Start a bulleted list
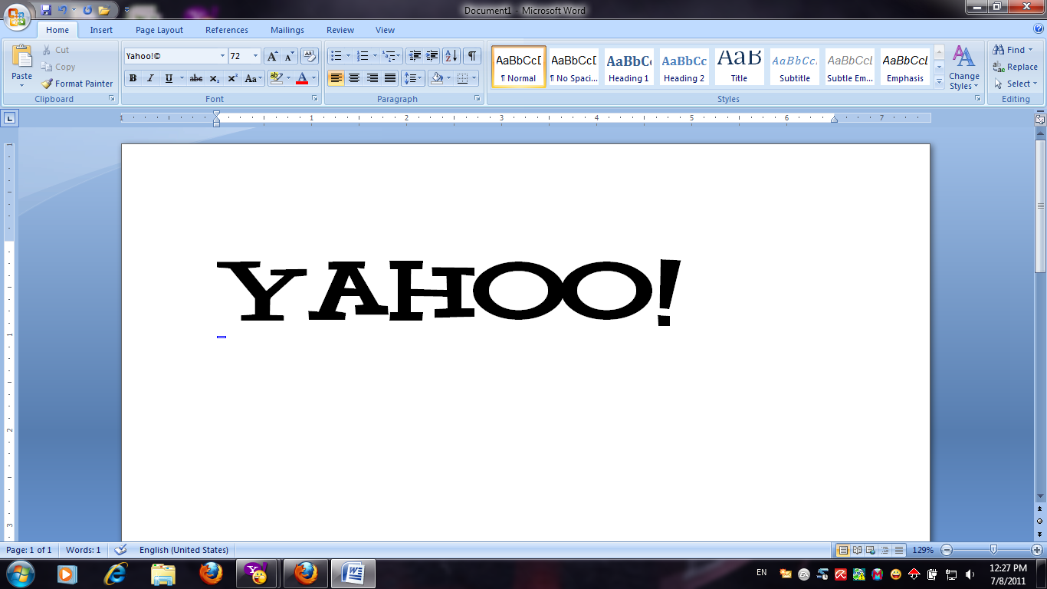Viewport: 1047px width, 589px height. coord(336,56)
